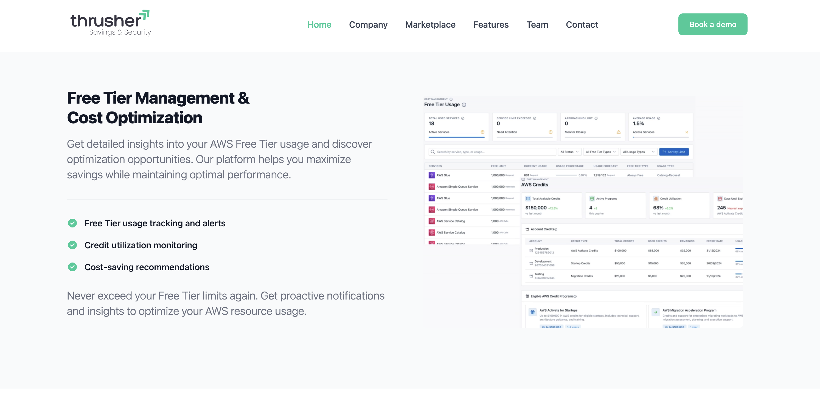Viewport: 820px width, 399px height.
Task: Click checkmark beside Free Tier usage tracking
Action: pyautogui.click(x=72, y=223)
